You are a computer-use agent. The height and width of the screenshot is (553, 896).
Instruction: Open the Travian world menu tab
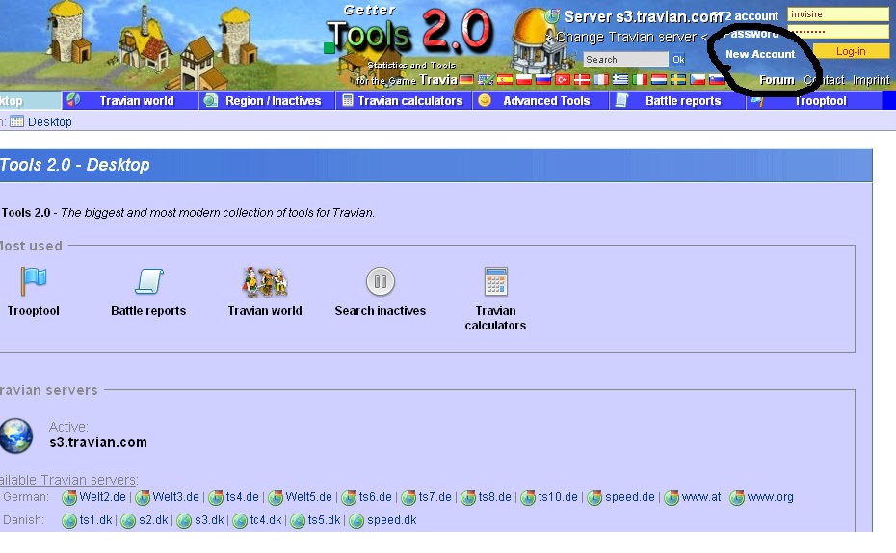(x=130, y=100)
